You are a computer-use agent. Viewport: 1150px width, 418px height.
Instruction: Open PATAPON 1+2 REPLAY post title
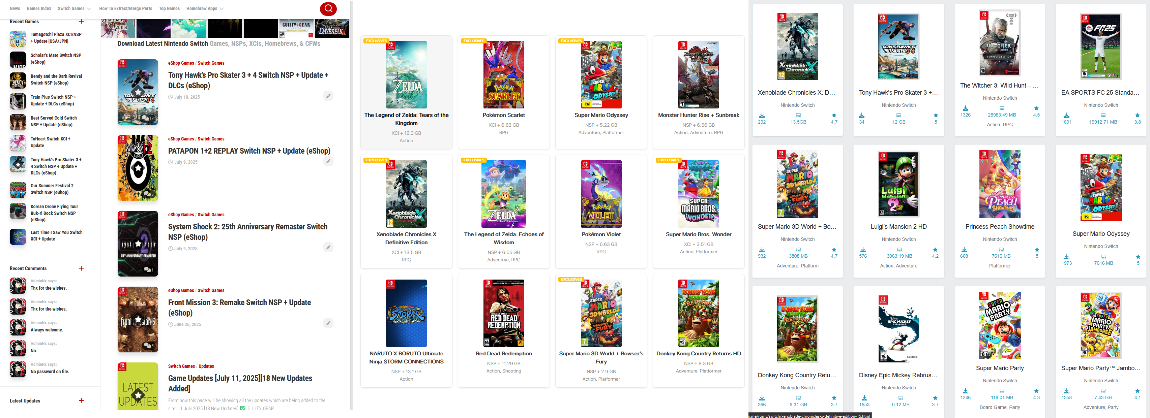tap(249, 151)
